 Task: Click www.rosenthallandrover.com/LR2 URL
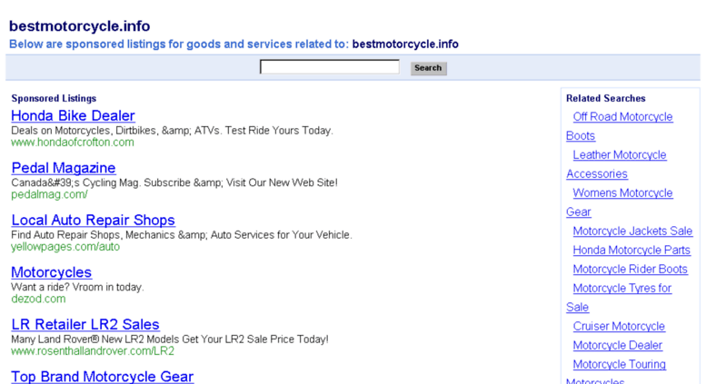pos(93,350)
